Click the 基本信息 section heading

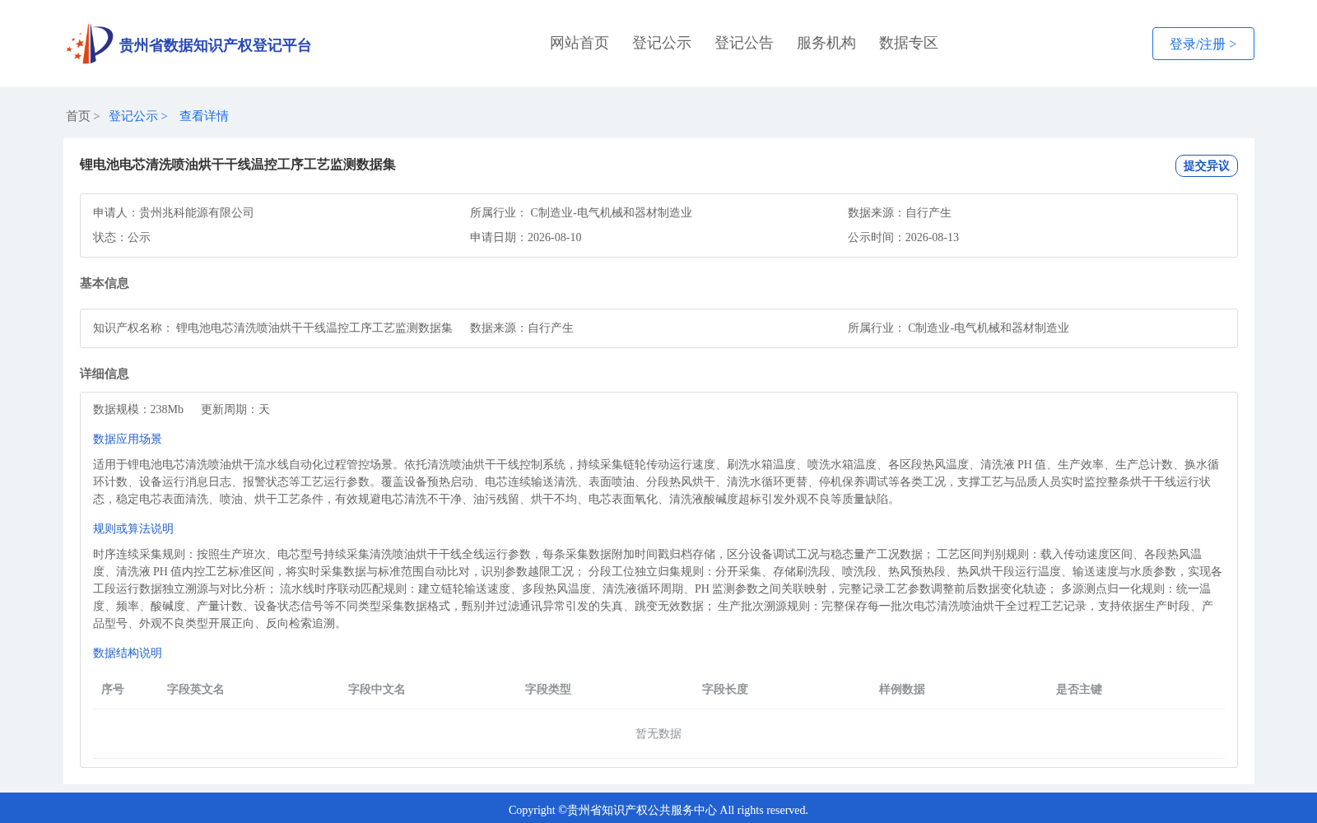[x=105, y=283]
